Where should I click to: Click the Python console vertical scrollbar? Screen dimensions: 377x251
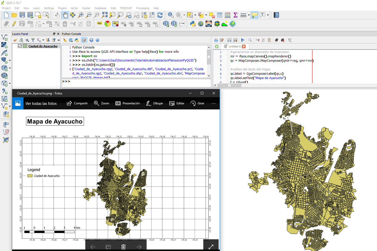pos(209,61)
